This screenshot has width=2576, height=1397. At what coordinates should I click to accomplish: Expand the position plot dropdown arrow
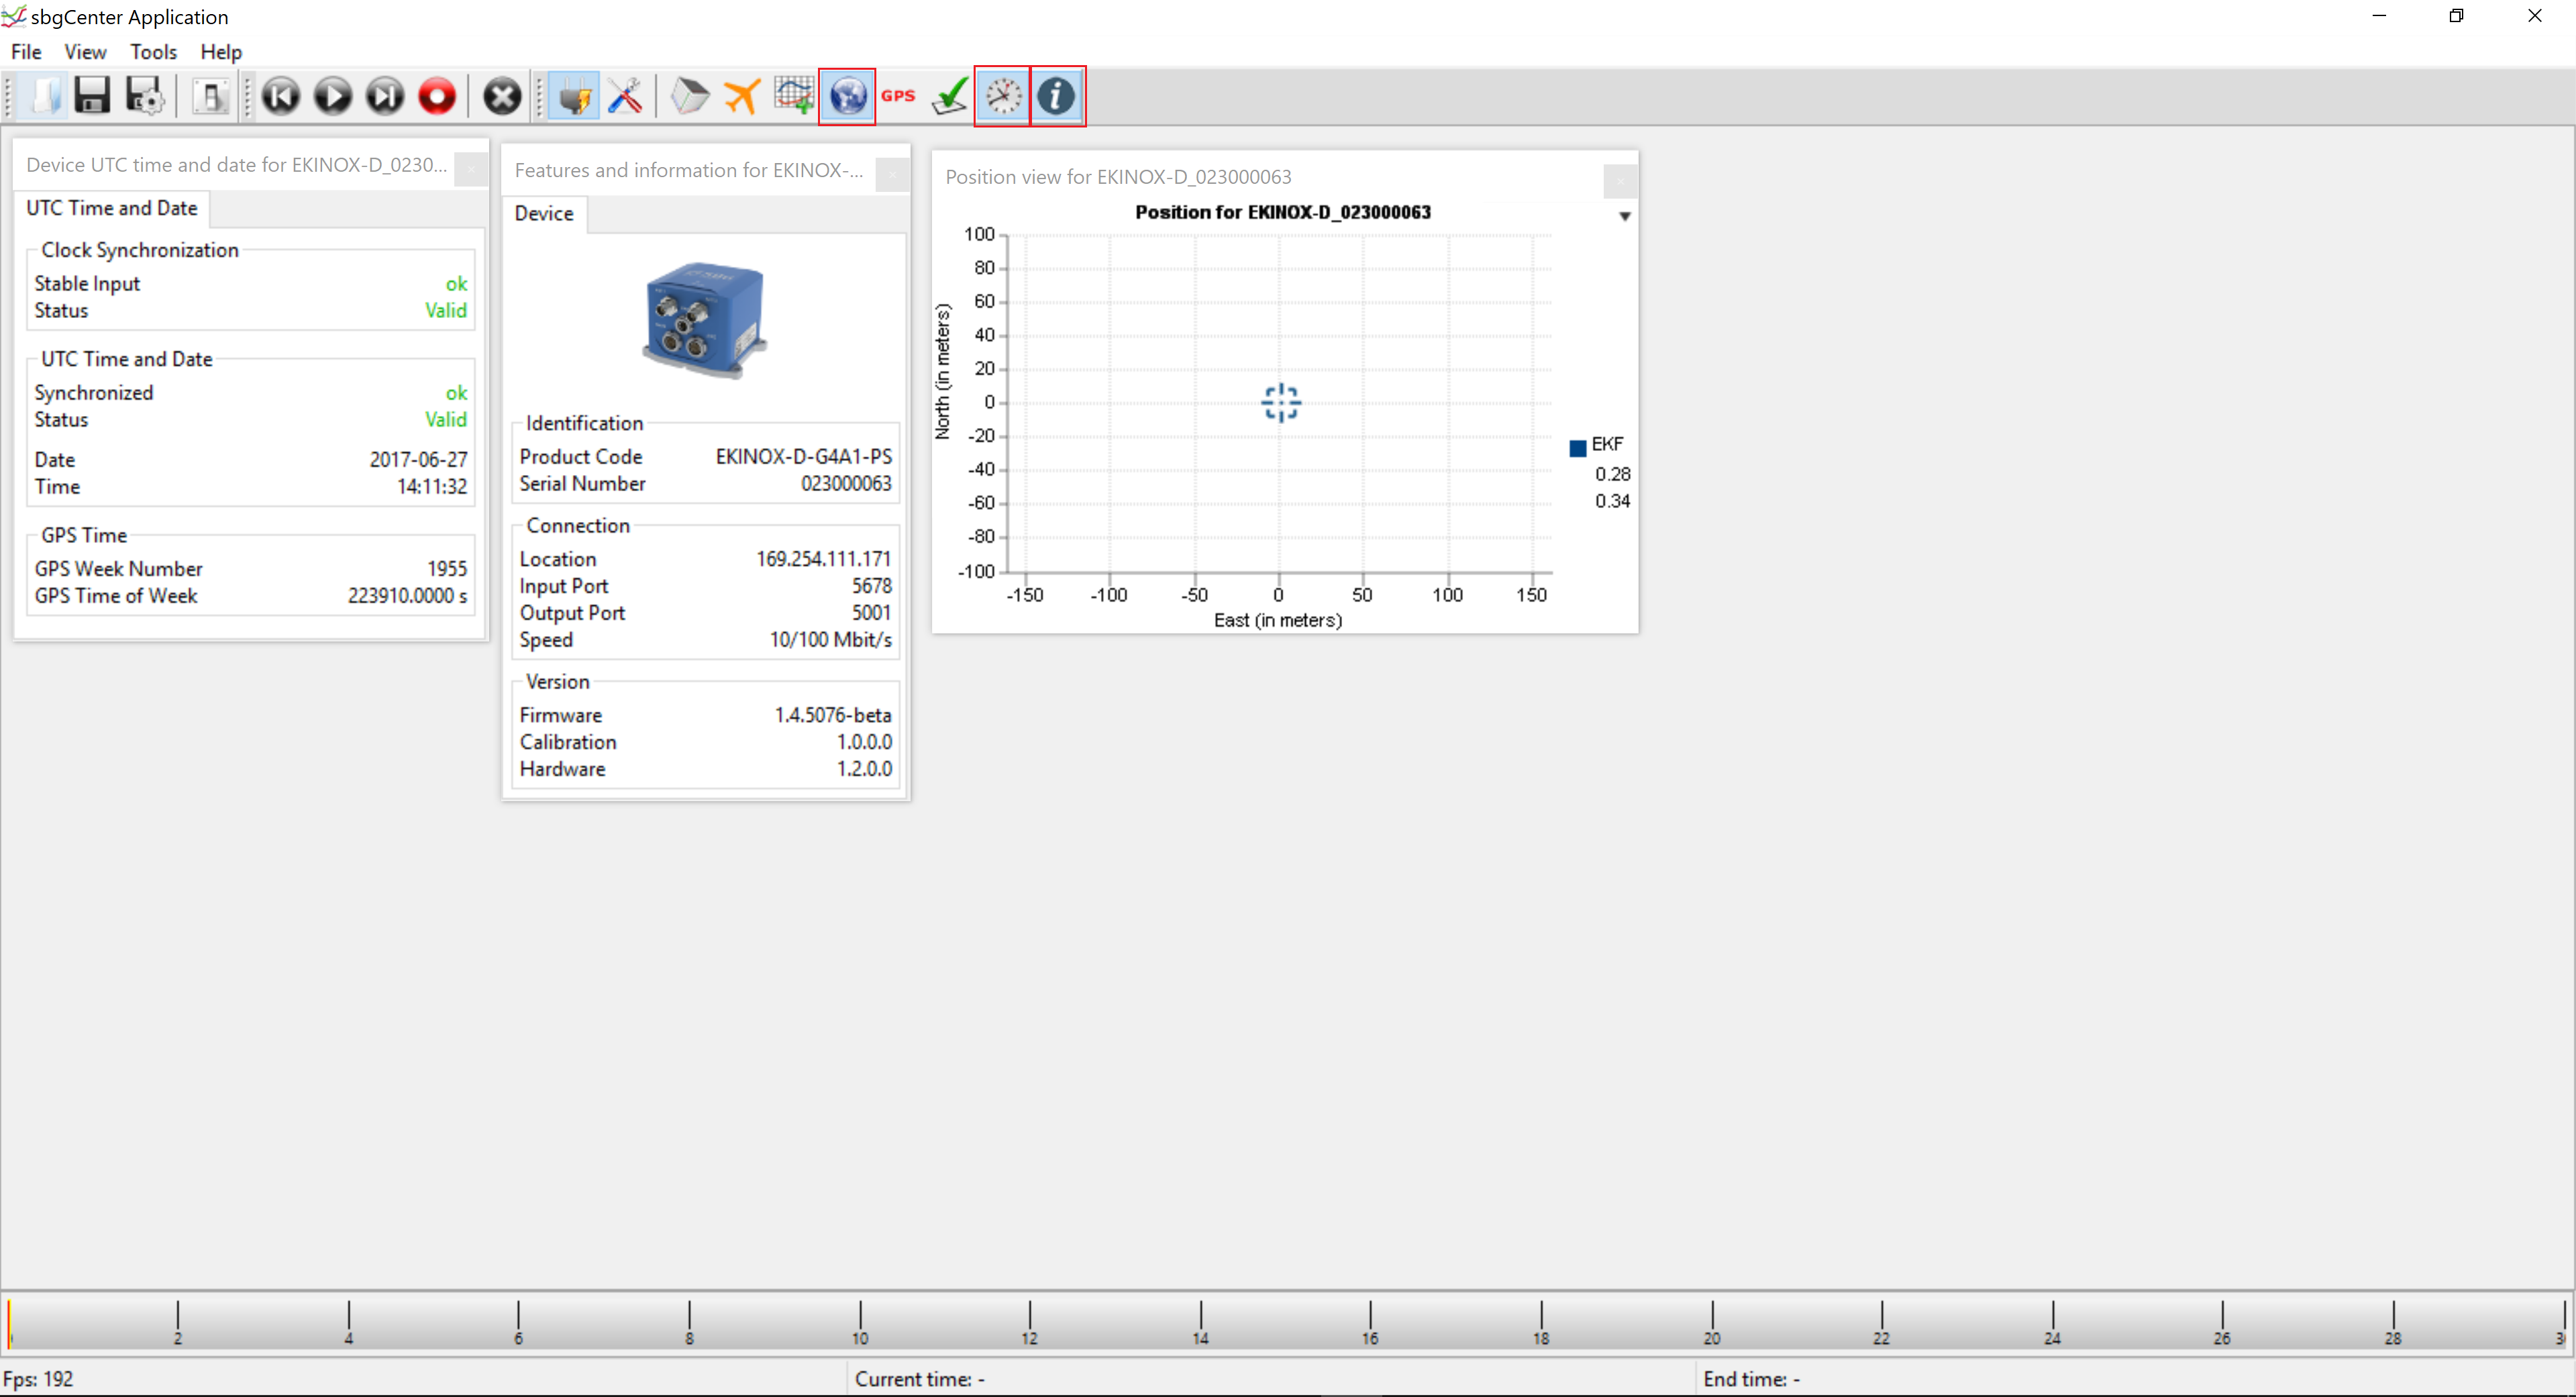click(1624, 216)
